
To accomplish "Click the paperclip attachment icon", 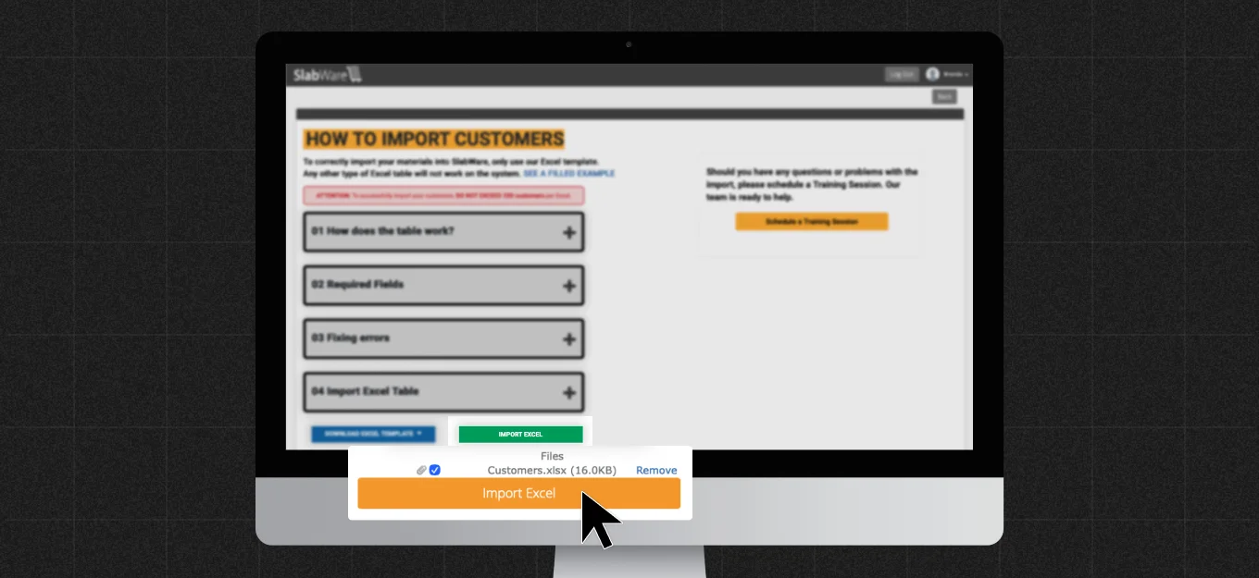I will point(421,470).
